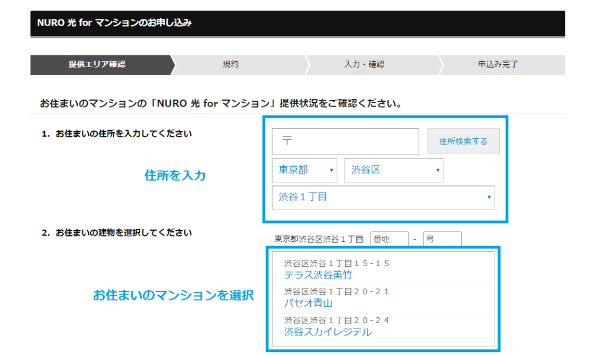Click the heading 1. お住まいの住所を入力してください

117,134
